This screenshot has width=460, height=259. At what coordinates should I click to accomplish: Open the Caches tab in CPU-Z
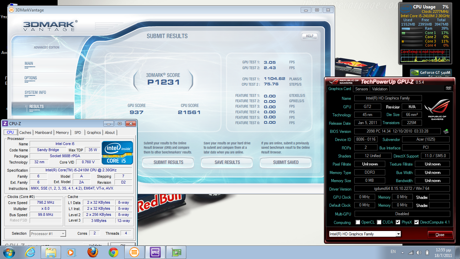point(25,133)
